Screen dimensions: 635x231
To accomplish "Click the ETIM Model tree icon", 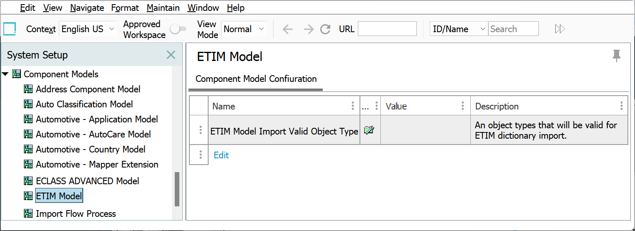I will (x=28, y=195).
